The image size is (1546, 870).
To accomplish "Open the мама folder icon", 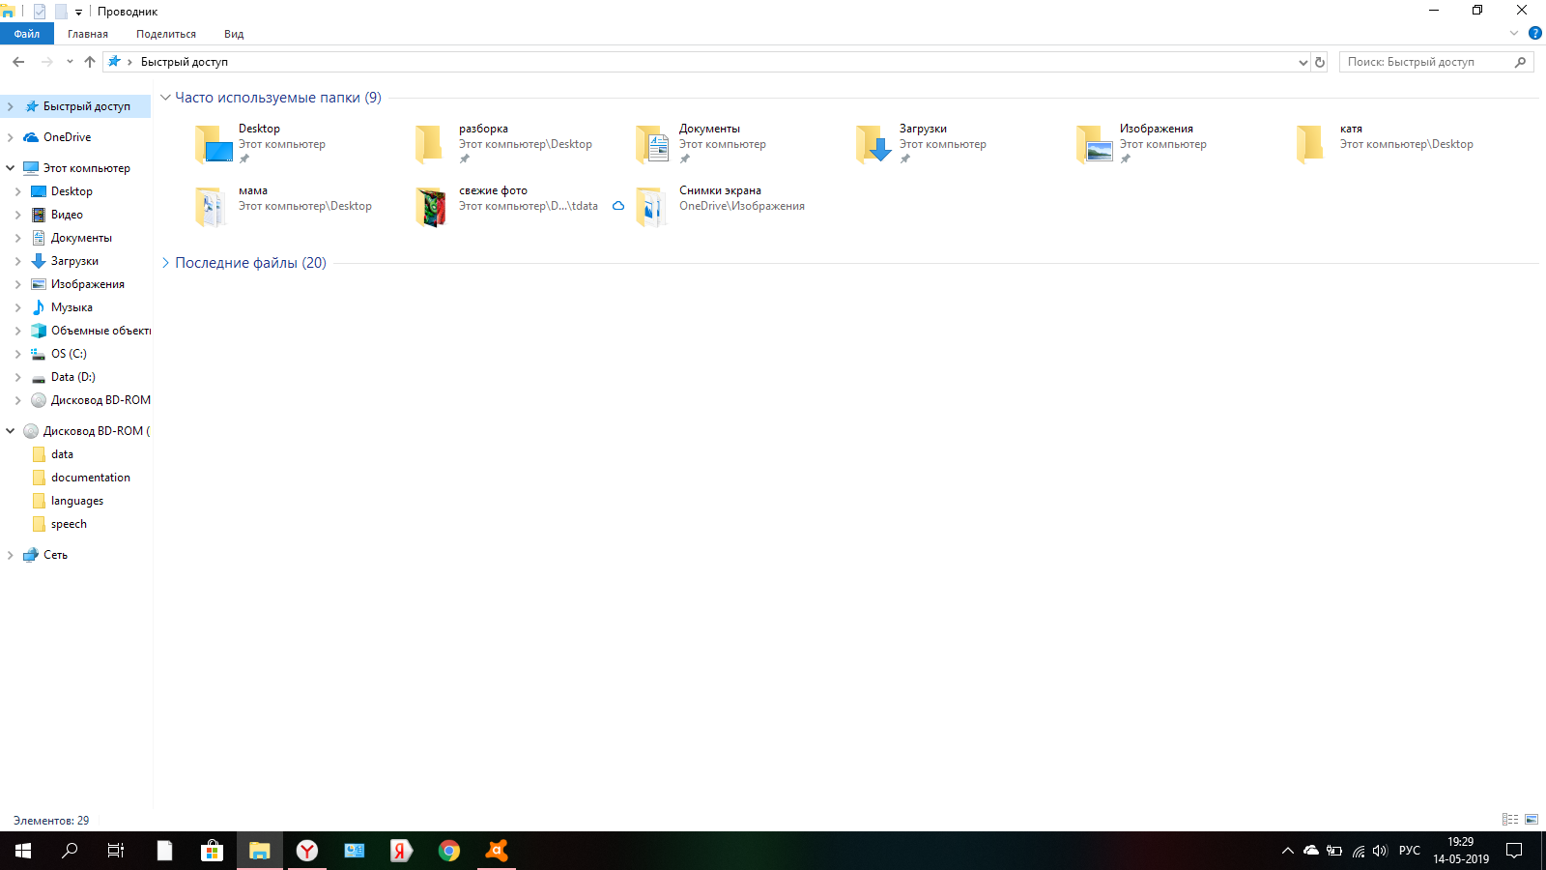I will (210, 206).
